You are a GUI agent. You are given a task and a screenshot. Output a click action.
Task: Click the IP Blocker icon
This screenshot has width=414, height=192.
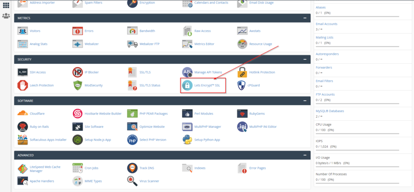[78, 72]
